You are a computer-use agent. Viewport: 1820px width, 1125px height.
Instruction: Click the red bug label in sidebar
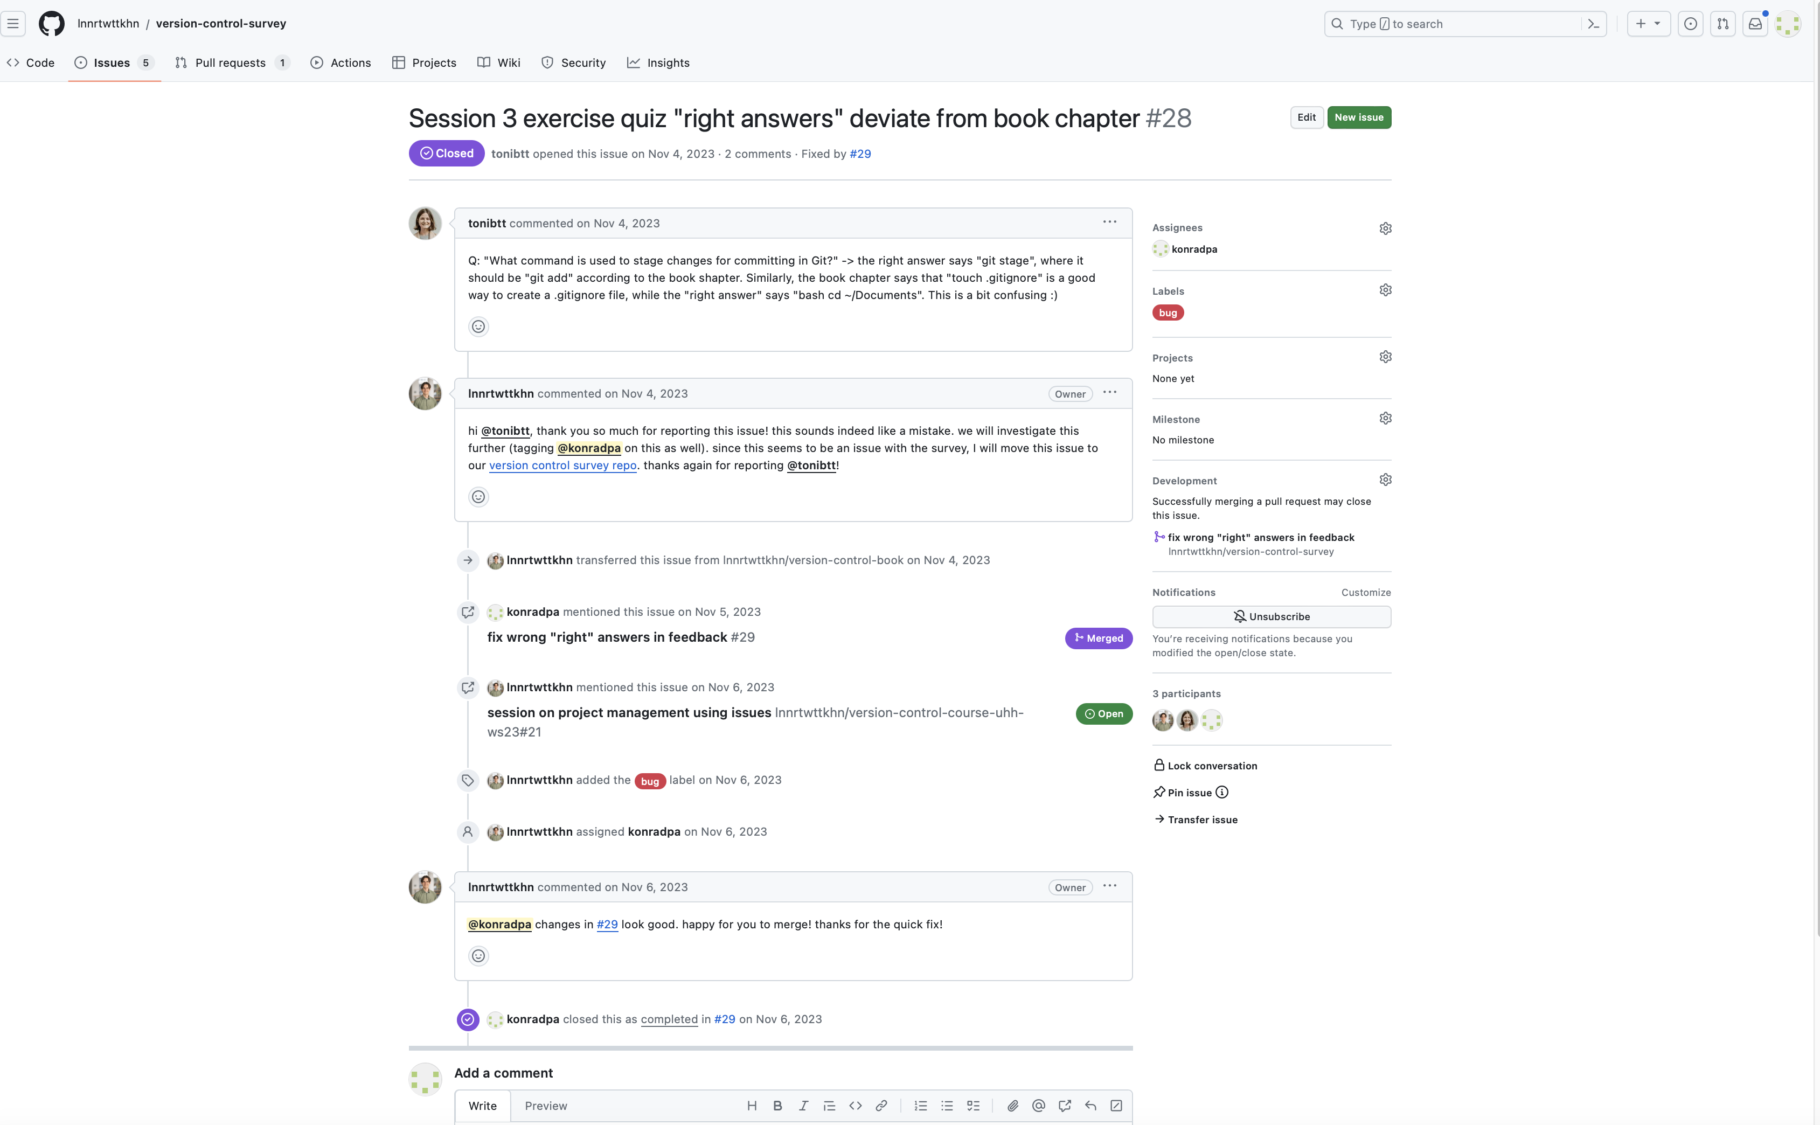pos(1168,313)
